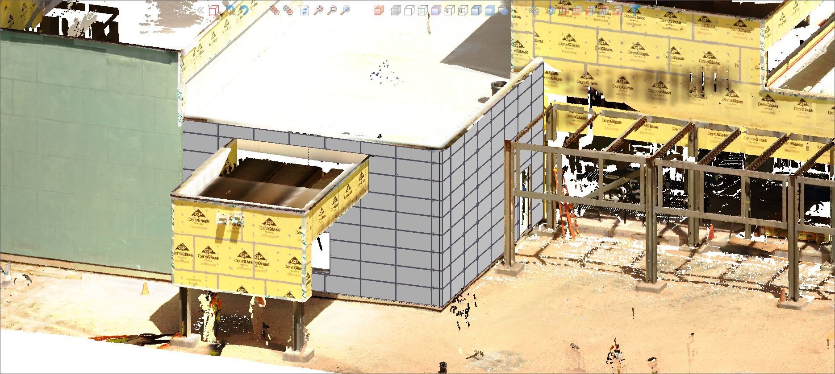Click the double red gears icon
This screenshot has height=374, width=835.
coord(274,10)
